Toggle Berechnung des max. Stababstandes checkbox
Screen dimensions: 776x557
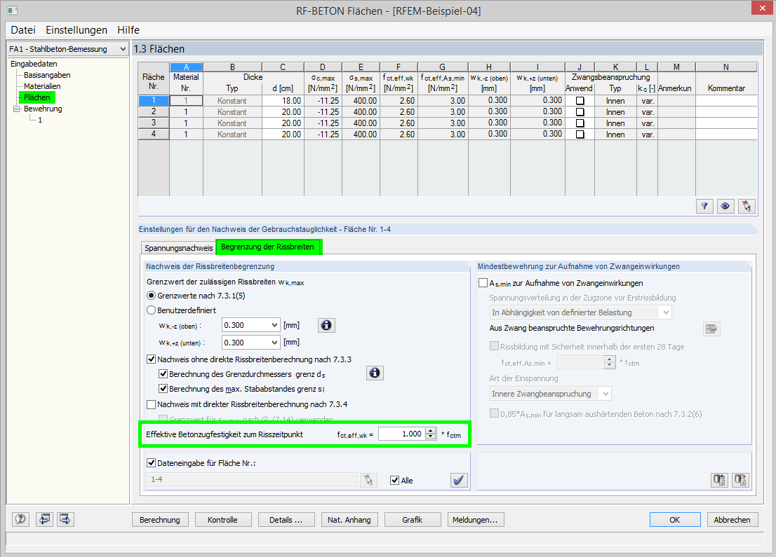pos(163,389)
